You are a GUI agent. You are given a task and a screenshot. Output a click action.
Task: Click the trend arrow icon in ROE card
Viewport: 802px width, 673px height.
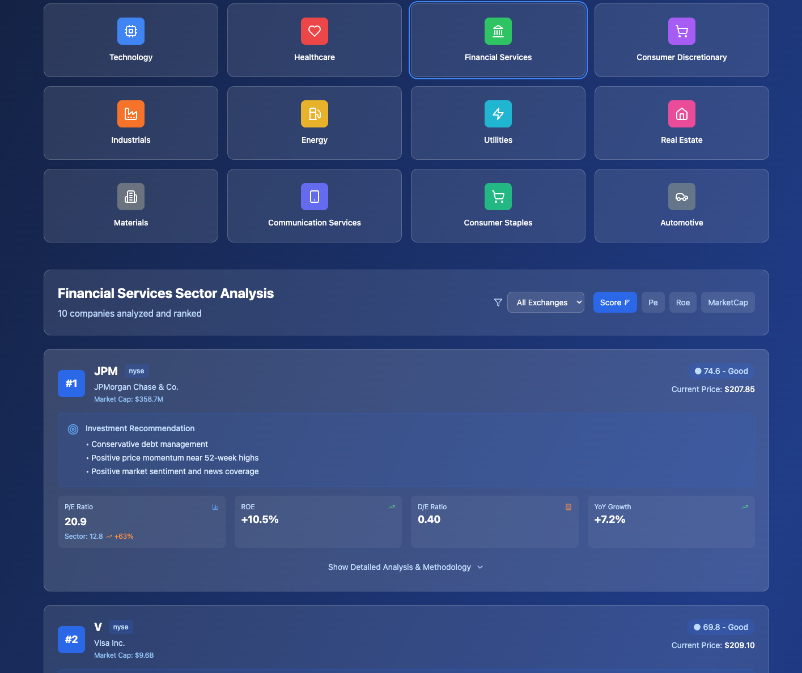coord(392,507)
